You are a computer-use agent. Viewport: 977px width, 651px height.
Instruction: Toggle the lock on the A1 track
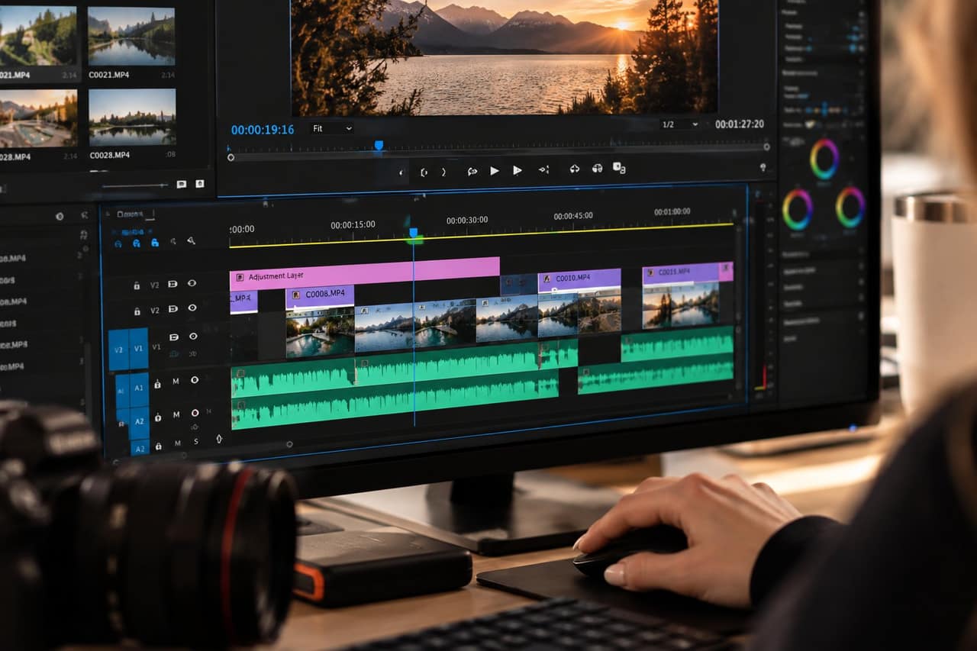click(x=158, y=384)
